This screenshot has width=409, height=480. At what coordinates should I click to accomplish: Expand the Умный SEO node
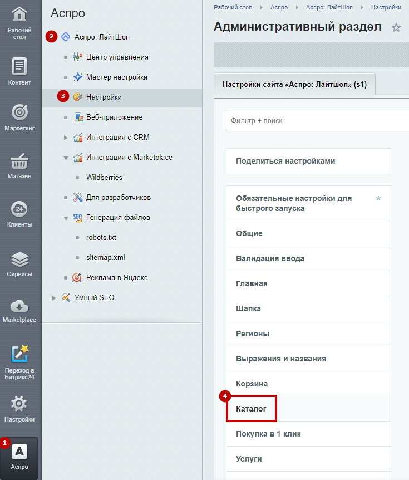54,298
